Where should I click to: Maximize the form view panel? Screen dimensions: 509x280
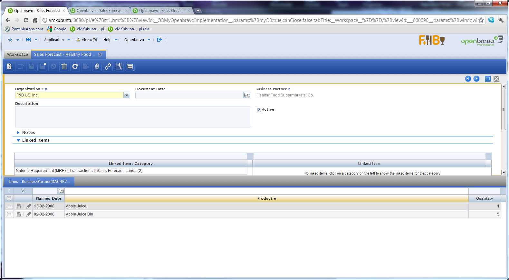point(488,79)
